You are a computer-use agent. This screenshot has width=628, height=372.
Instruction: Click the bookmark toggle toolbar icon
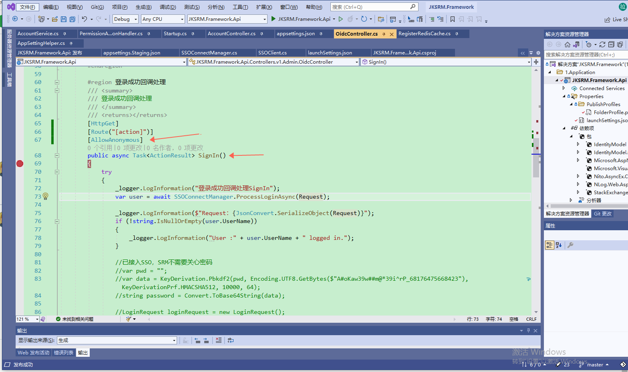(x=453, y=19)
